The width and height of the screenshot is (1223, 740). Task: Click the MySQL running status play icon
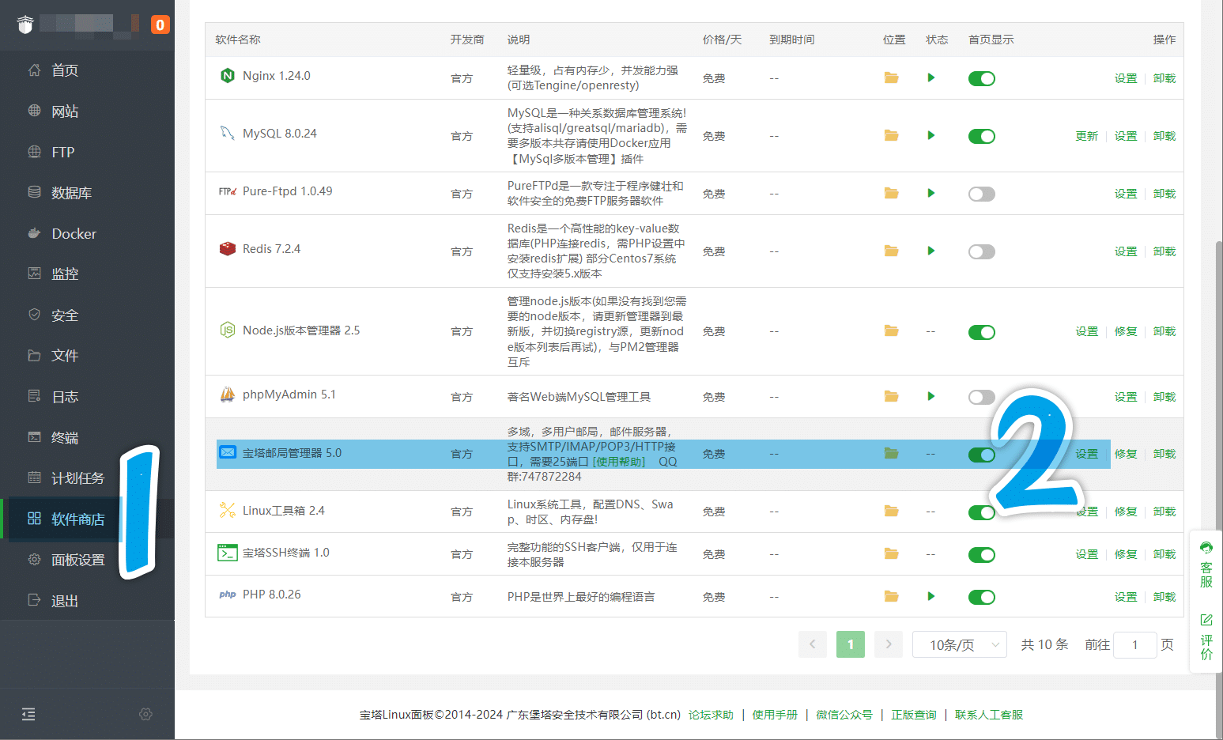pos(931,135)
